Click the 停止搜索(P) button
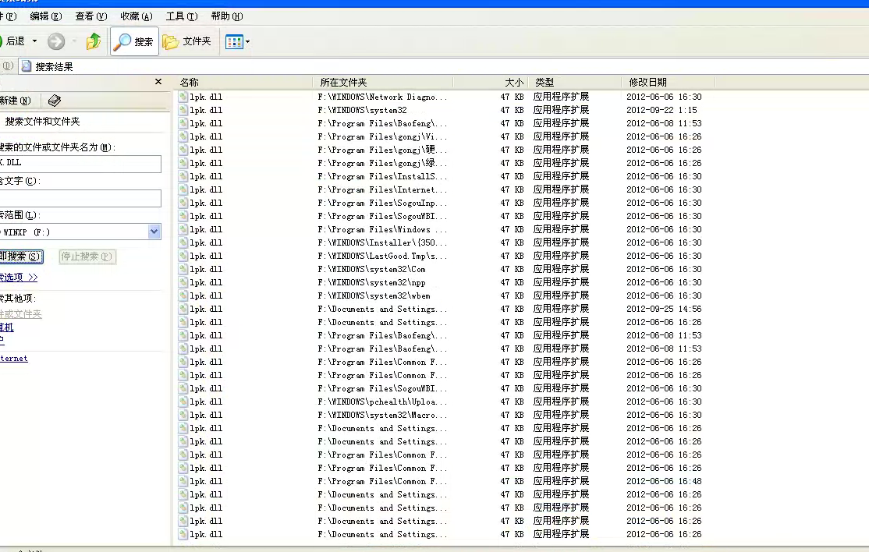This screenshot has width=869, height=552. point(87,257)
